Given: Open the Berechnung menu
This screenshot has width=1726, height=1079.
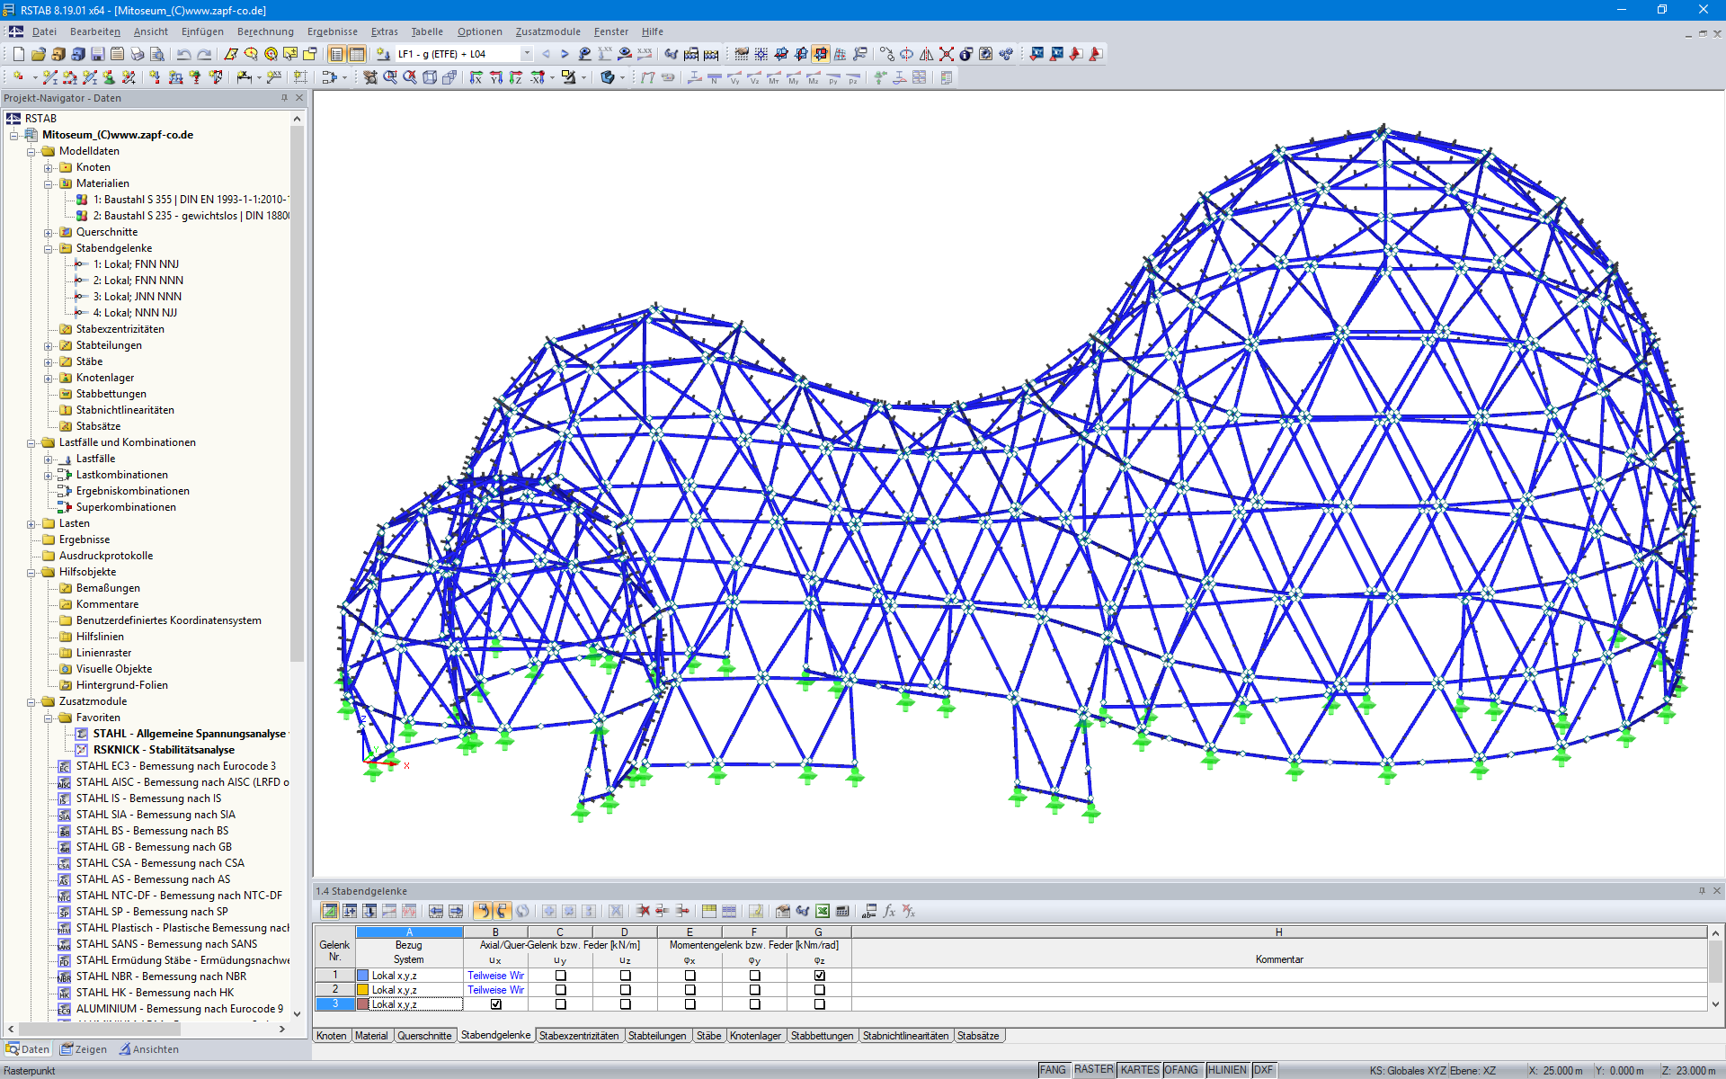Looking at the screenshot, I should (x=265, y=31).
